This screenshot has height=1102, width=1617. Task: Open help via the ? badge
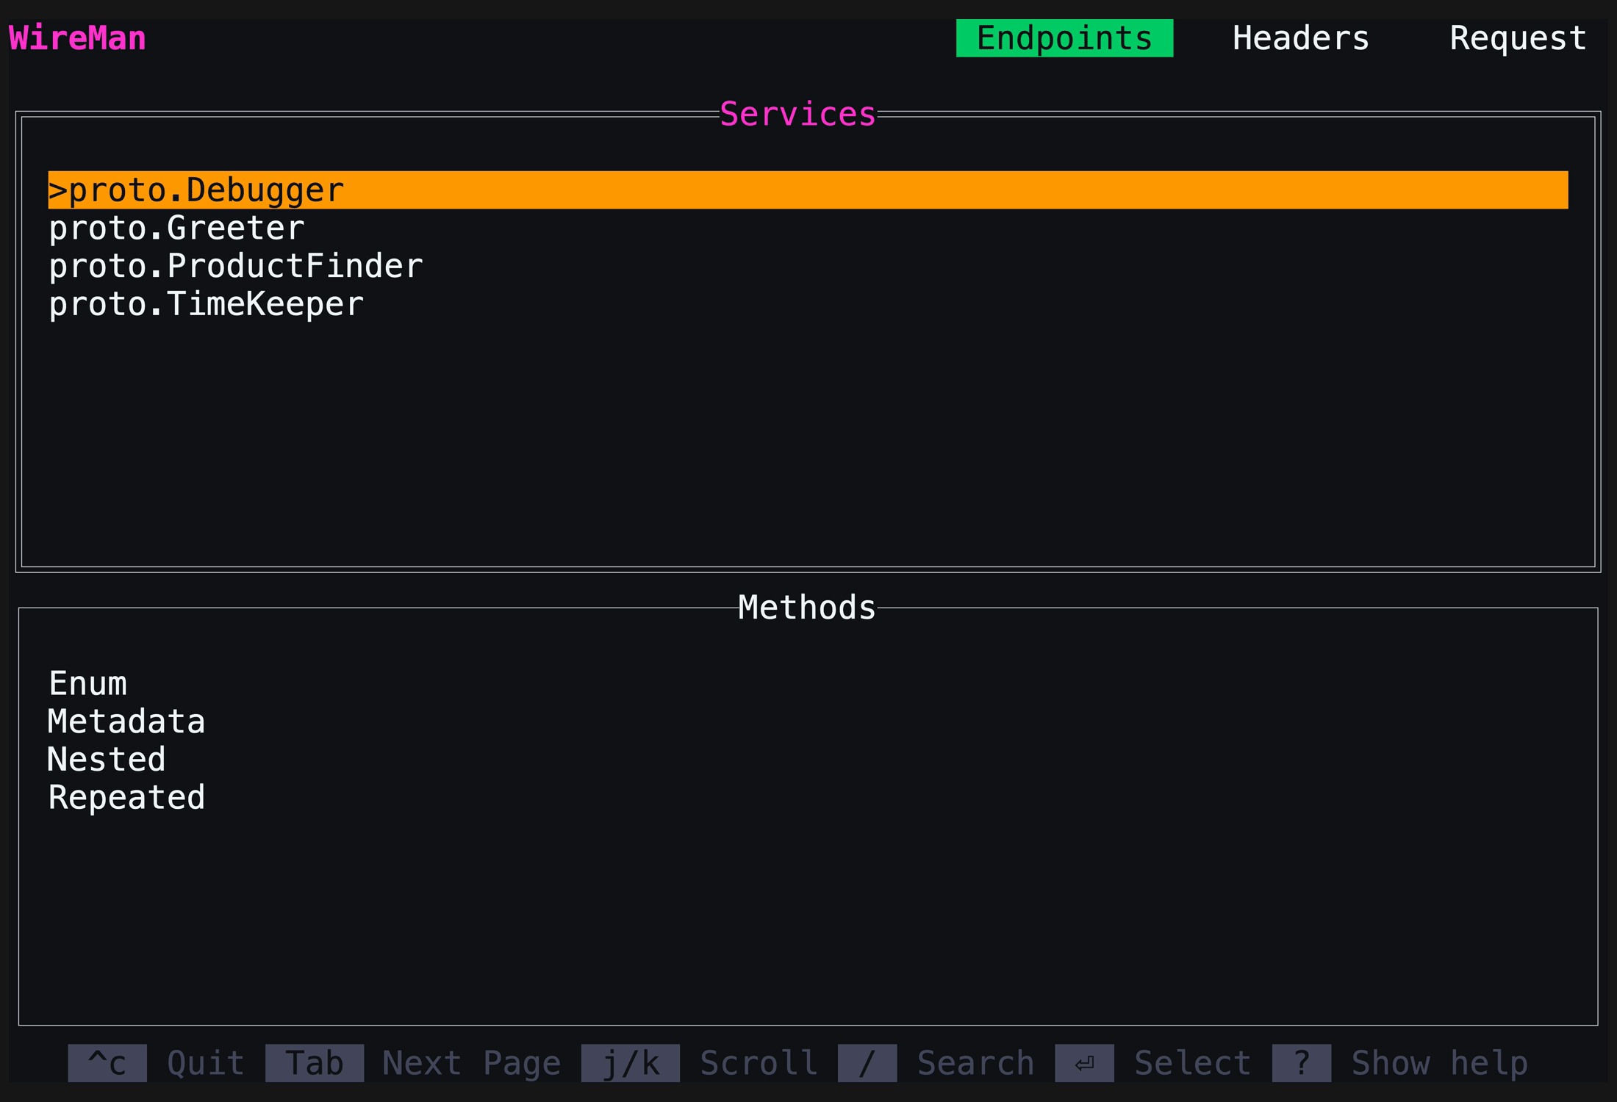[x=1301, y=1062]
